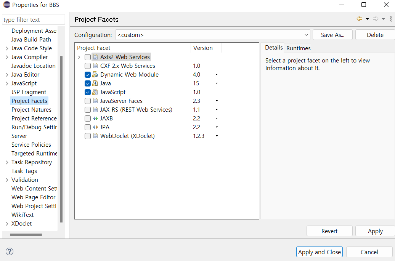Click the sidebar horizontal scrollbar

[26, 235]
